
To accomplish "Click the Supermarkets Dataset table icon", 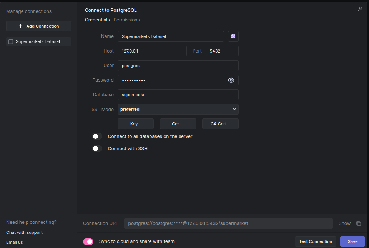I will point(11,41).
